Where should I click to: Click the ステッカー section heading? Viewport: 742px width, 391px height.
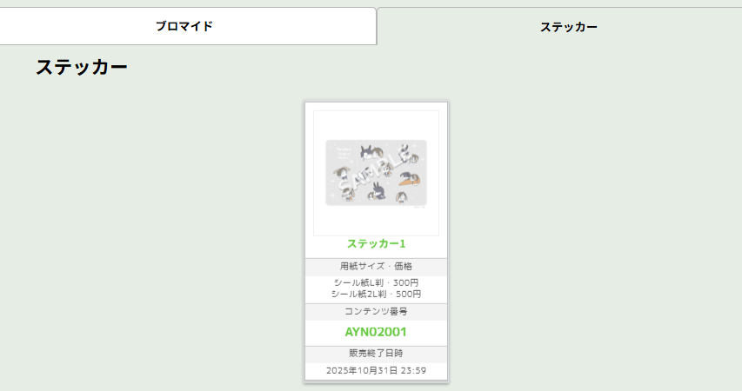(x=82, y=67)
